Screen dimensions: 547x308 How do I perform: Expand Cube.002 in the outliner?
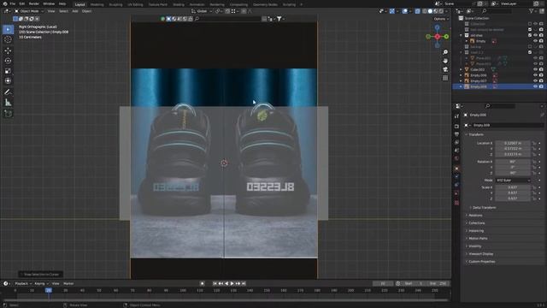(461, 69)
